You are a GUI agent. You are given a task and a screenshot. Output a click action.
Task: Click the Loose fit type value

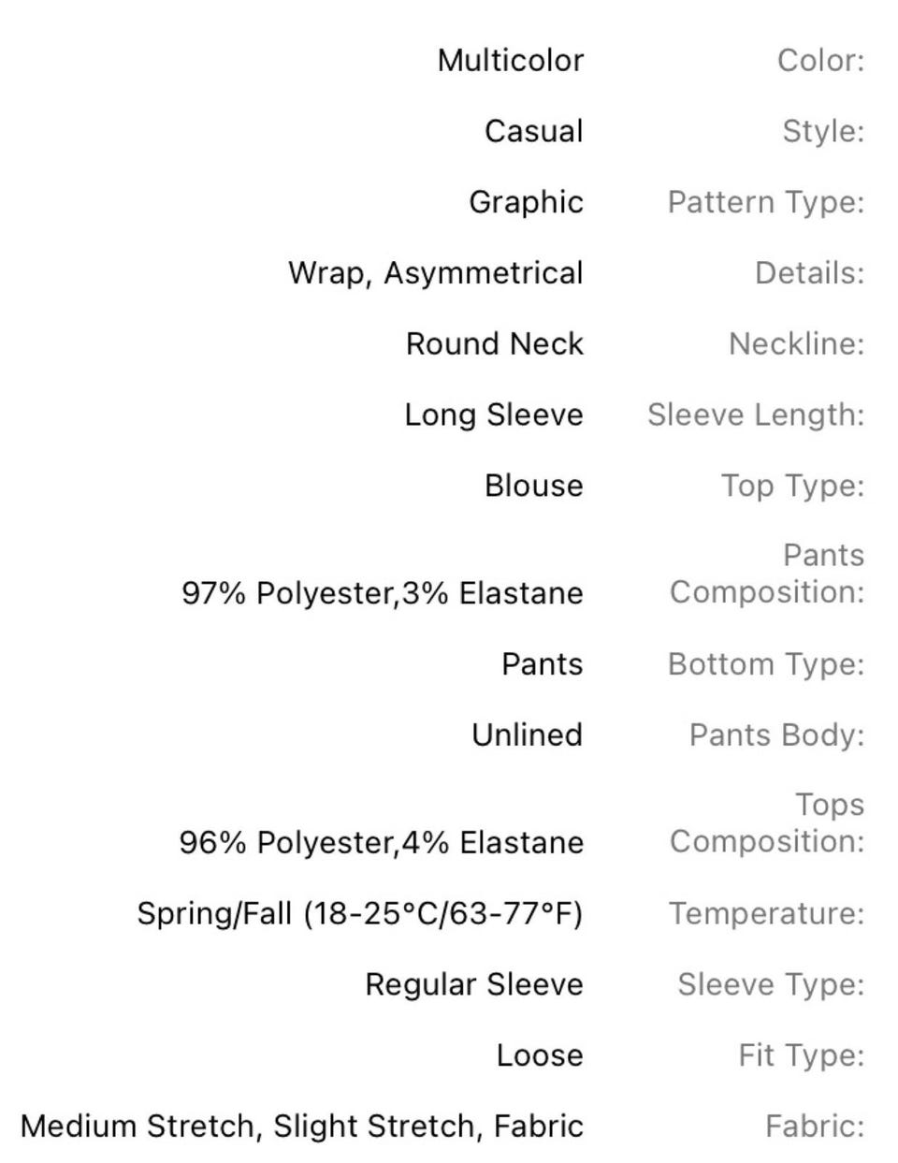pyautogui.click(x=539, y=1055)
